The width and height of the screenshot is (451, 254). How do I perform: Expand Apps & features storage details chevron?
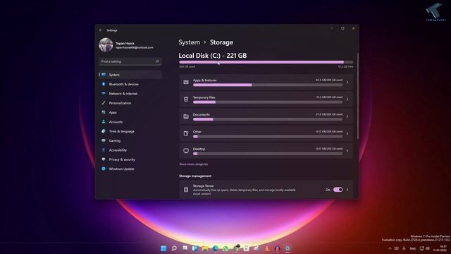click(x=347, y=82)
